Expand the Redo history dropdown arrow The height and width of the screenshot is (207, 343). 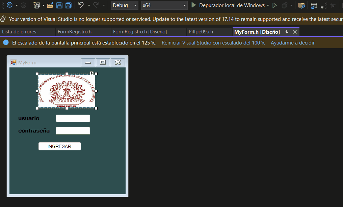[x=104, y=5]
